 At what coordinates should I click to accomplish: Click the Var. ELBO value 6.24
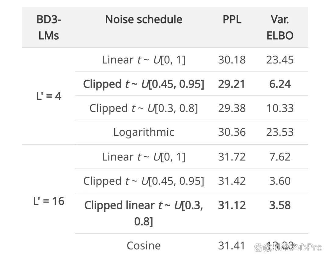click(x=280, y=84)
